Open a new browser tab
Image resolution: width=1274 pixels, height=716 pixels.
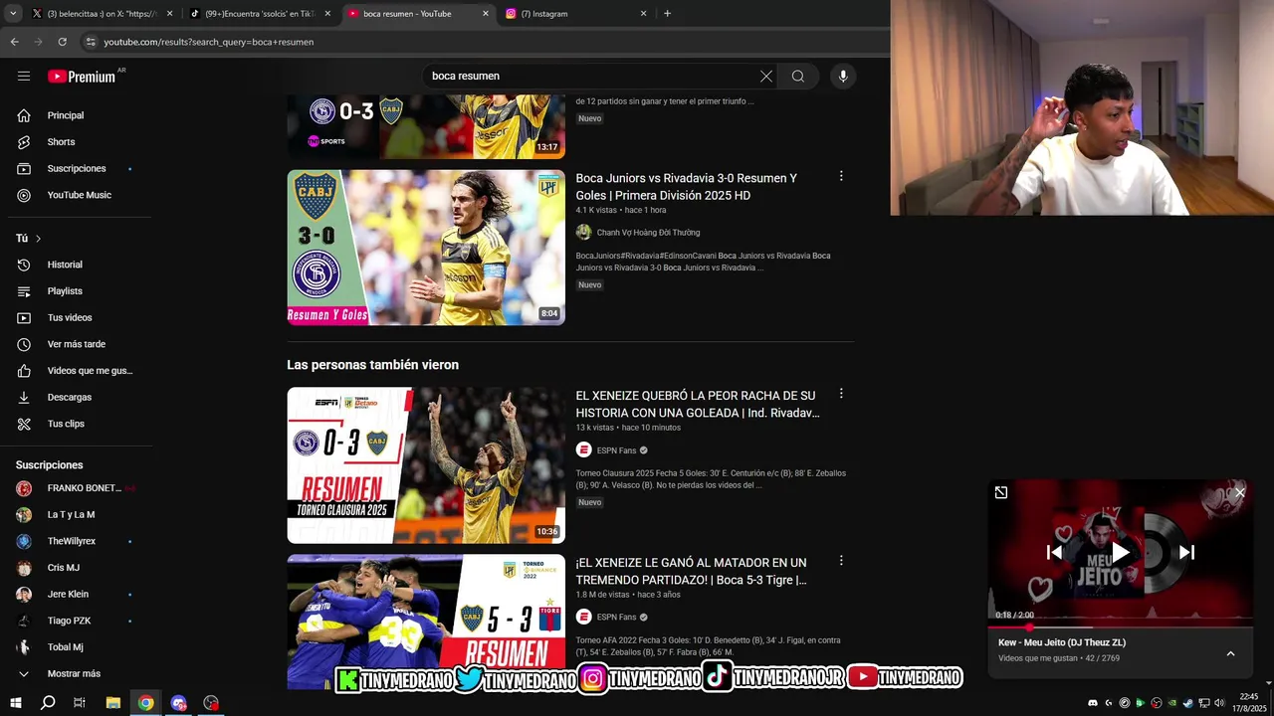tap(667, 14)
